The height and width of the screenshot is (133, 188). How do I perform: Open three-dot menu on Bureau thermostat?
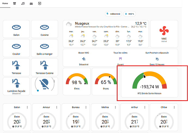(x=86, y=107)
